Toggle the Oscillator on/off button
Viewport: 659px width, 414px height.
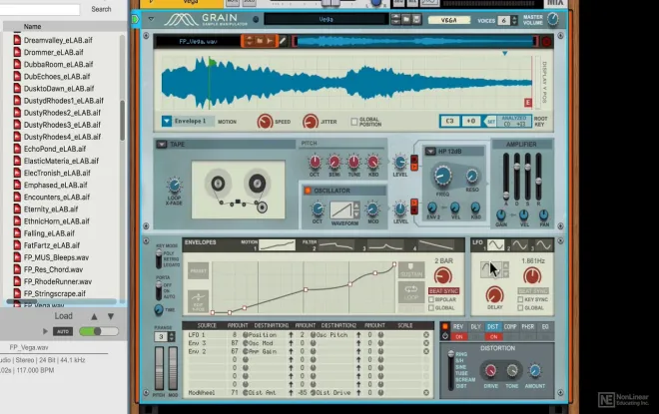308,191
